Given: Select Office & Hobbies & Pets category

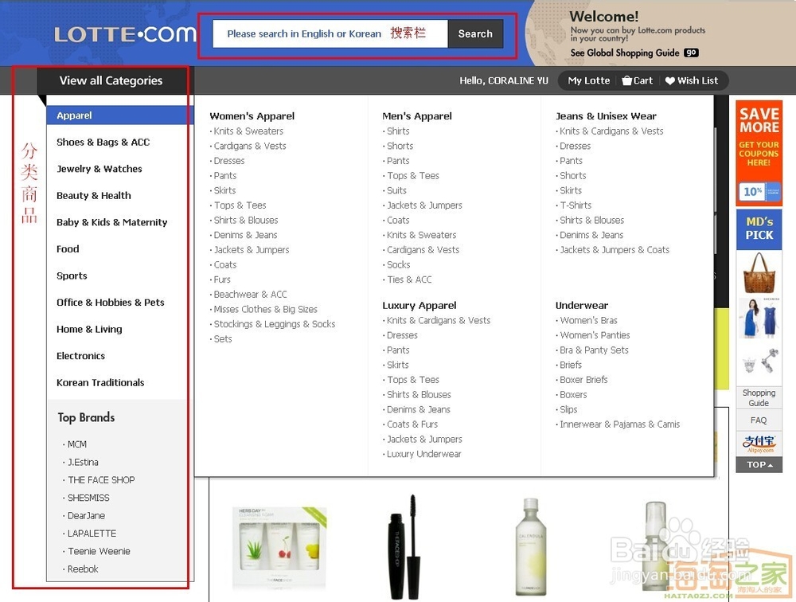Looking at the screenshot, I should coord(110,303).
